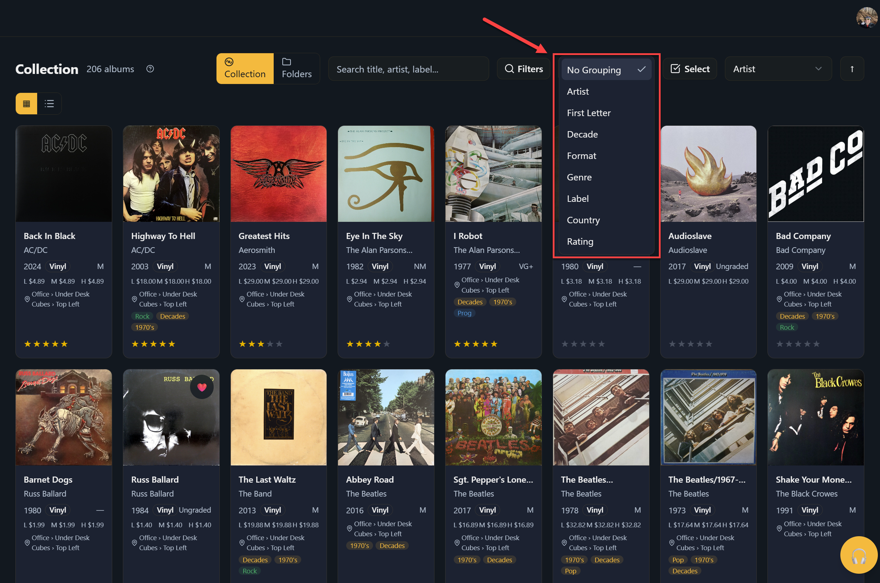
Task: Open the I Robot album title
Action: [x=468, y=236]
